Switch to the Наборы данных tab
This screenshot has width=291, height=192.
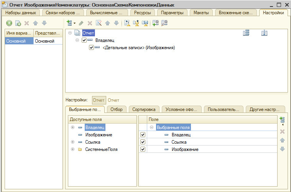point(21,13)
